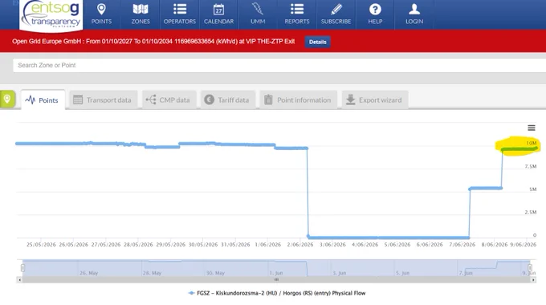Click the navigator left range handle

tap(22, 268)
